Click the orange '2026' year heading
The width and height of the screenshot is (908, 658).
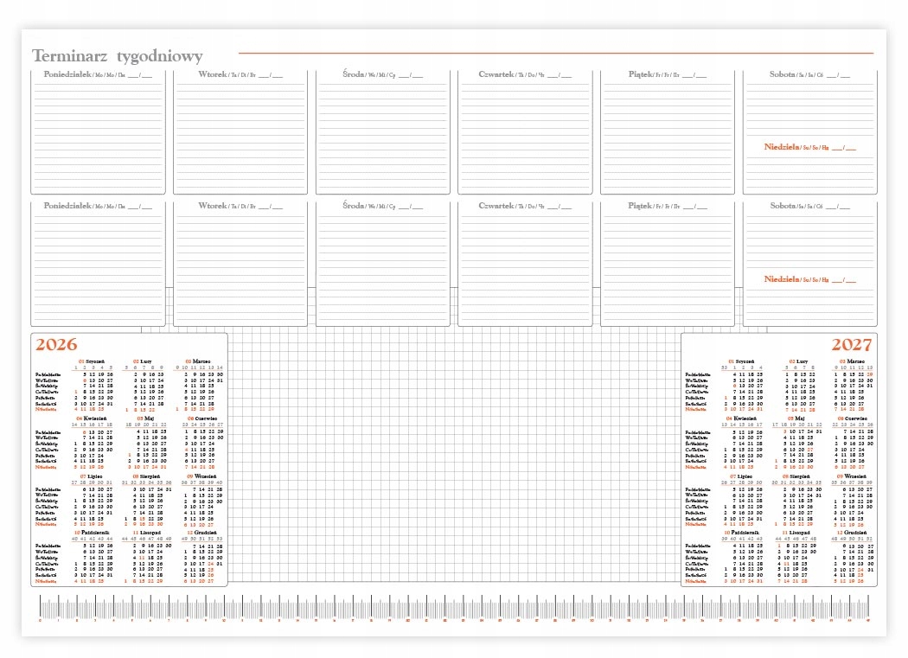(x=56, y=345)
